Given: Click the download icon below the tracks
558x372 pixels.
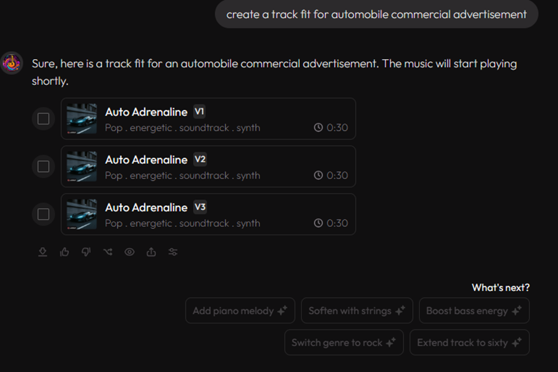Looking at the screenshot, I should coord(43,252).
